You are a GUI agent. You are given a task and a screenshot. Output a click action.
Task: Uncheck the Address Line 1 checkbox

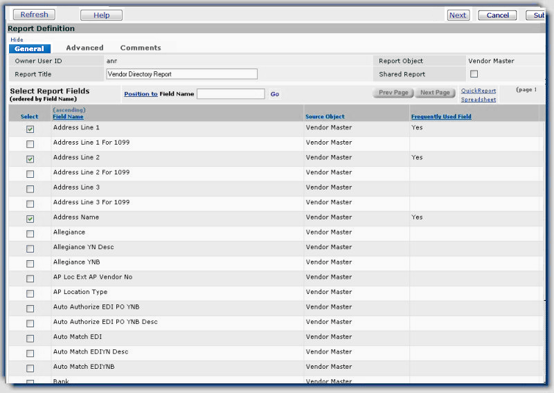tap(30, 129)
